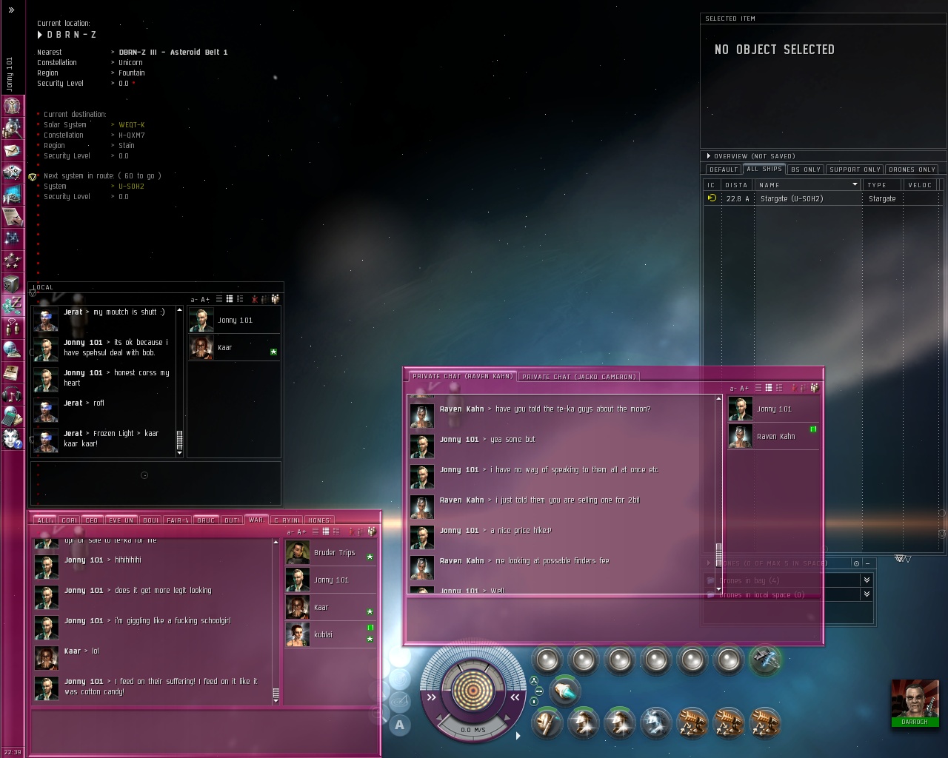The width and height of the screenshot is (948, 758).
Task: Switch to the Support Only overview tab
Action: pos(855,170)
